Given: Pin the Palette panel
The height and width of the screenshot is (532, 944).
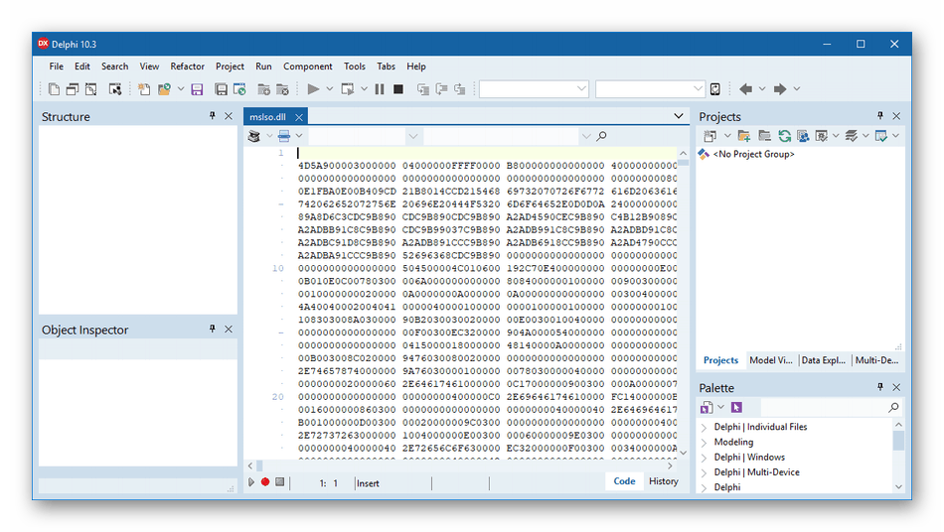Looking at the screenshot, I should point(880,387).
